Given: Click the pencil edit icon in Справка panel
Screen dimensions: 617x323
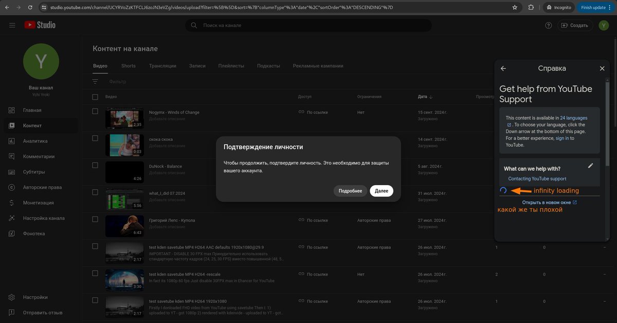Looking at the screenshot, I should click(590, 165).
